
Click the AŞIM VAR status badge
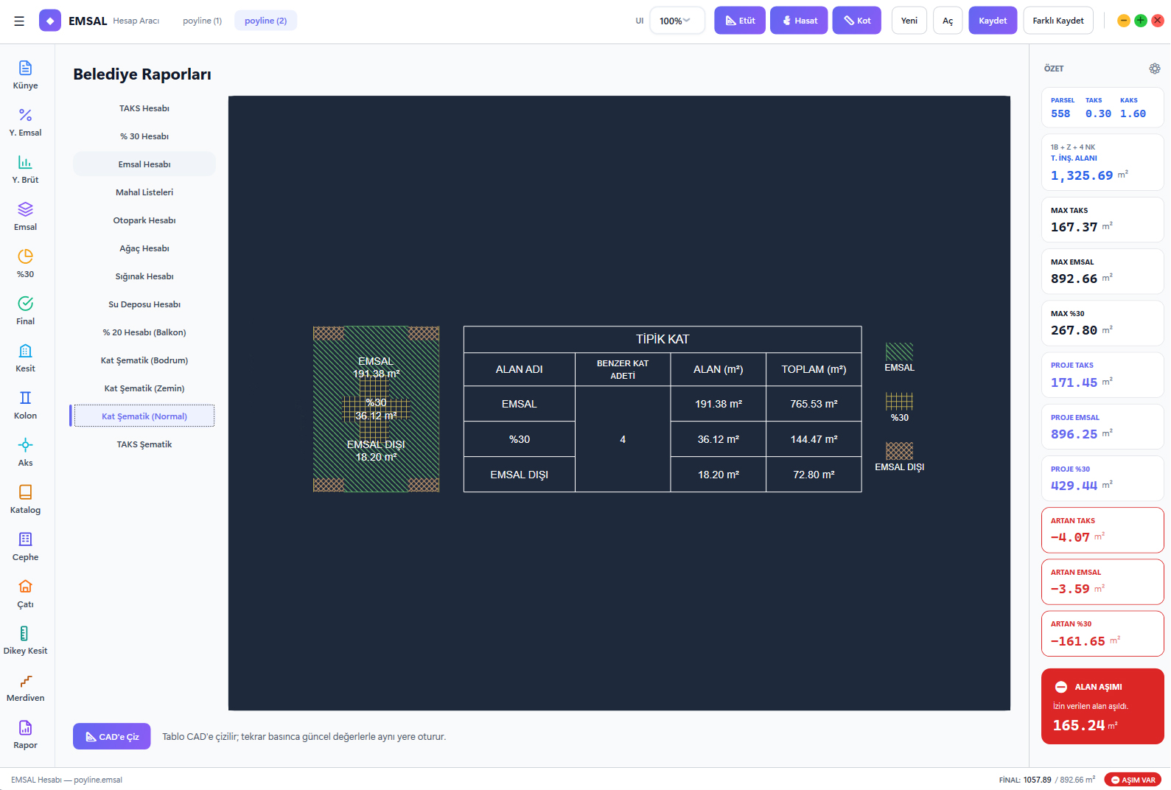[1133, 780]
